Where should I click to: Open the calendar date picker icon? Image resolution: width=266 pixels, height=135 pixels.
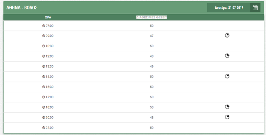[x=255, y=7]
